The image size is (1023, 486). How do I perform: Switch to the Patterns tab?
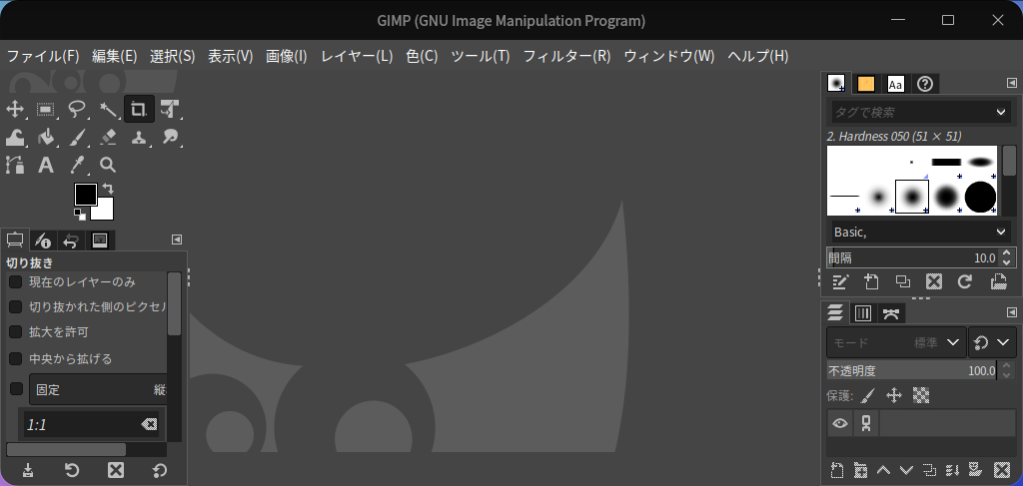(866, 84)
